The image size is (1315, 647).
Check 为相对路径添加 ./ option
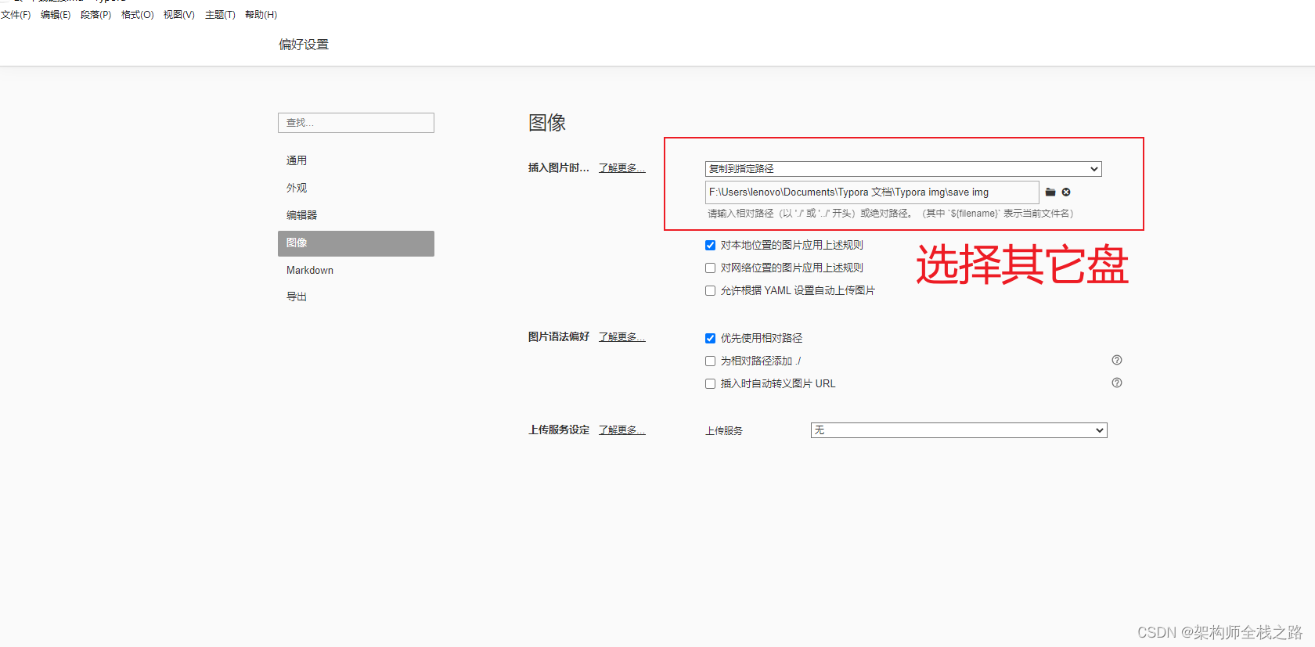(710, 361)
